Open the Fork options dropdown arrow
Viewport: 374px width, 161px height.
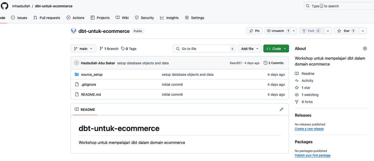pos(328,31)
